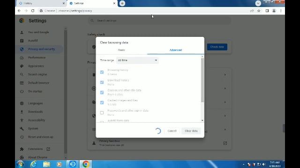Click the volume speaker tray icon
Viewport: 300px width, 168px height.
point(264,164)
